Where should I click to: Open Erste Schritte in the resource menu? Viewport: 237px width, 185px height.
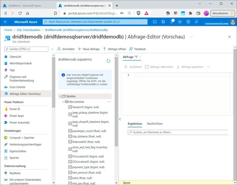click(17, 87)
